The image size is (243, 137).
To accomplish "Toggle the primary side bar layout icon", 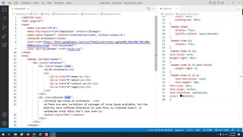I will coord(210,3).
